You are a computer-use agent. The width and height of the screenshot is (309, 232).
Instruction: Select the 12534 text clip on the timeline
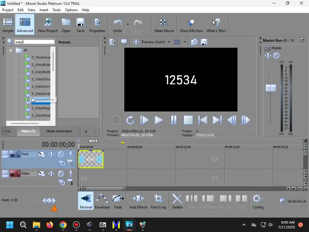pyautogui.click(x=91, y=159)
